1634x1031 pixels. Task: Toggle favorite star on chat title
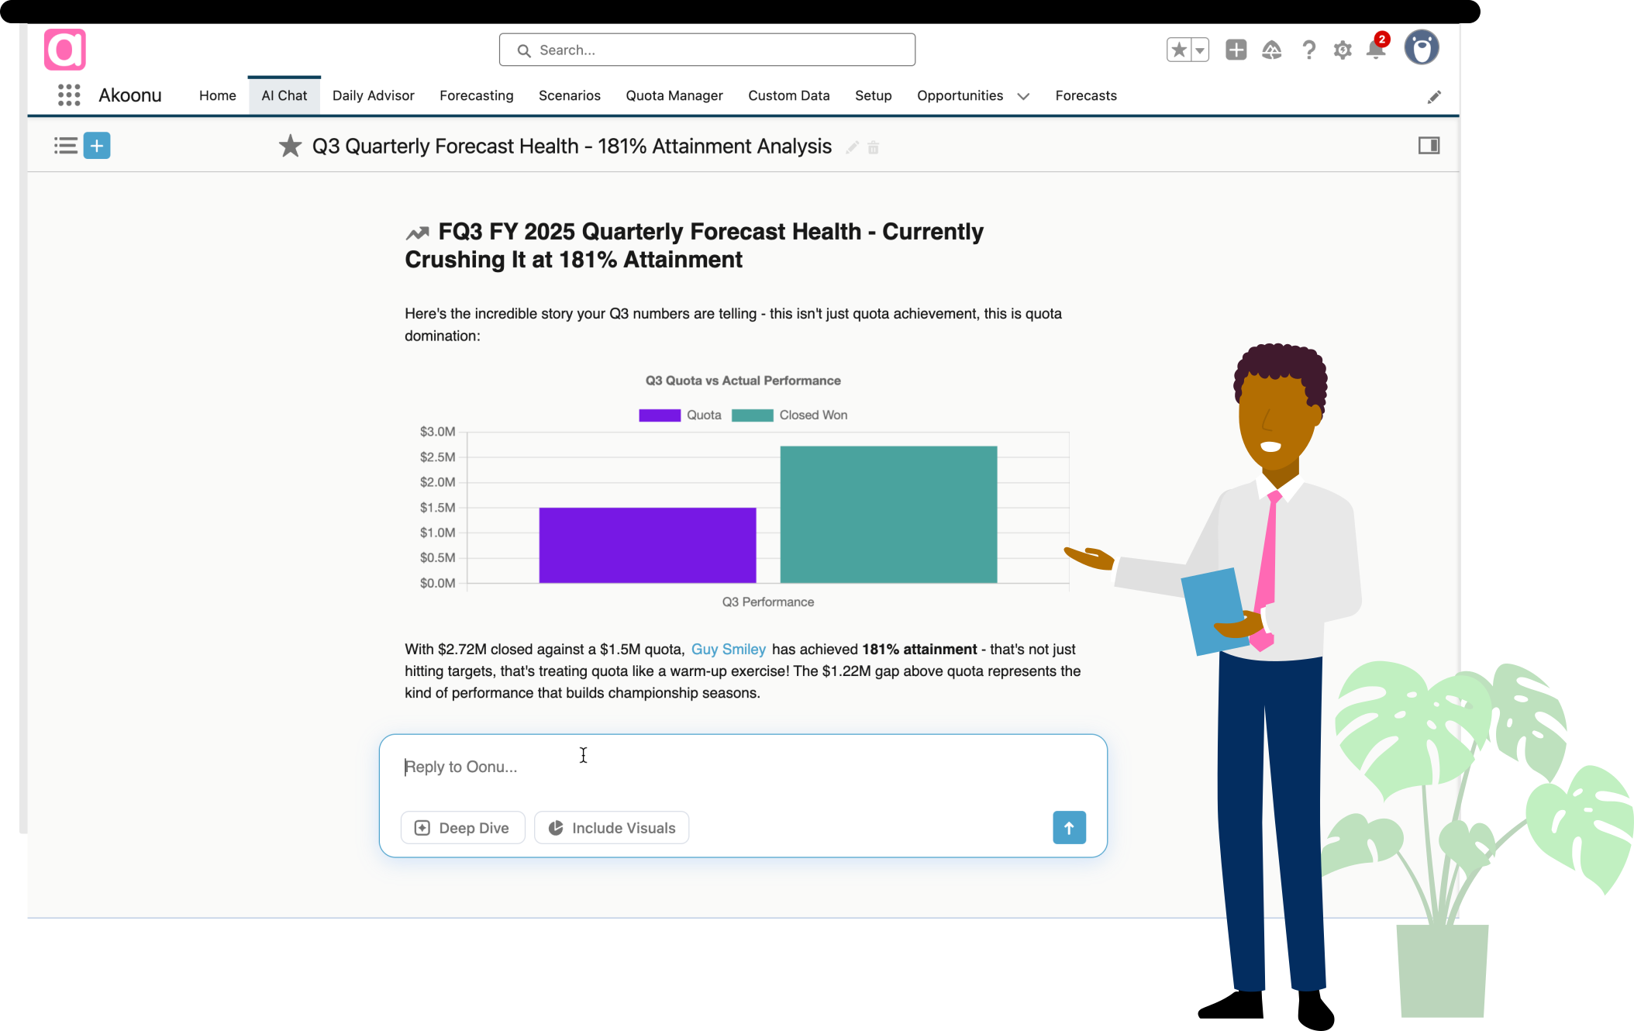(x=290, y=147)
